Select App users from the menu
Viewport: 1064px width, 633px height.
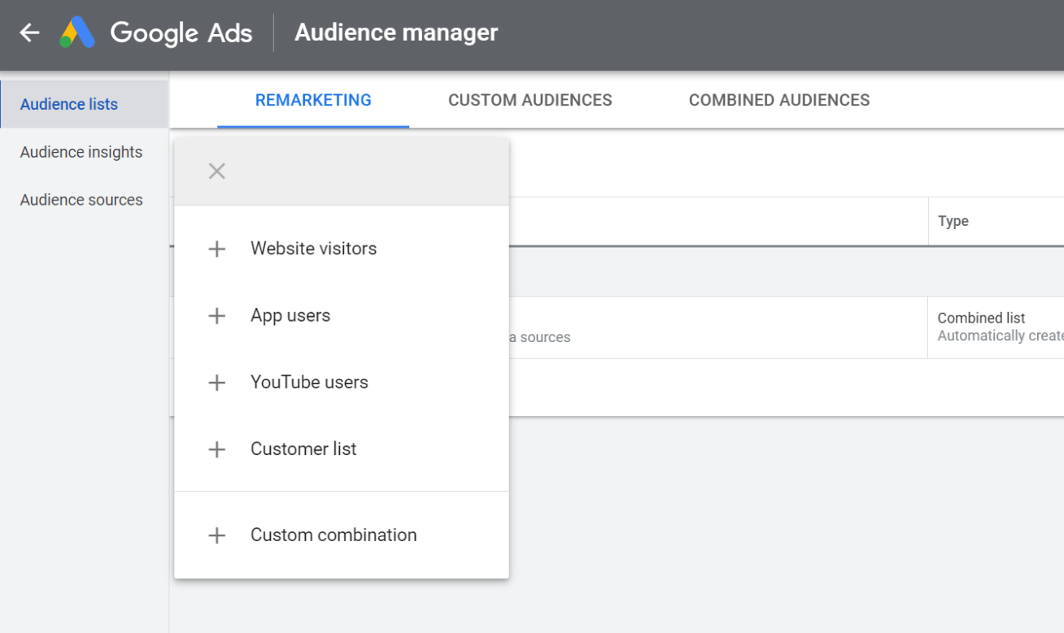point(342,315)
